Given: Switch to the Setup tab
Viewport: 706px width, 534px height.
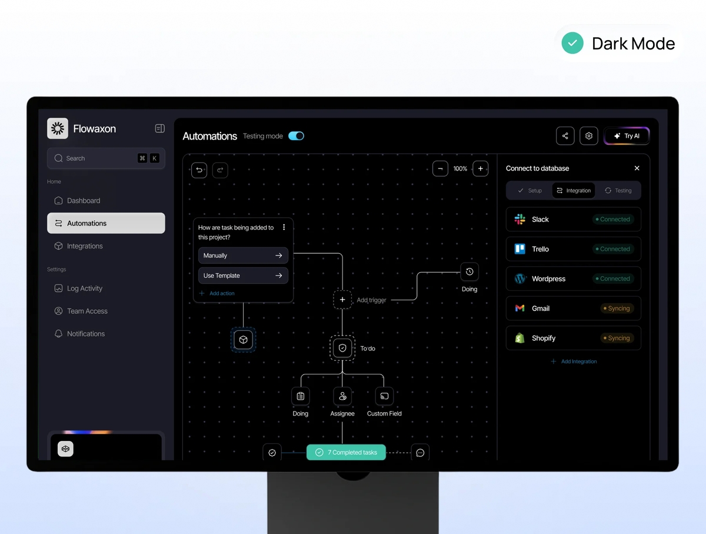Looking at the screenshot, I should tap(529, 191).
